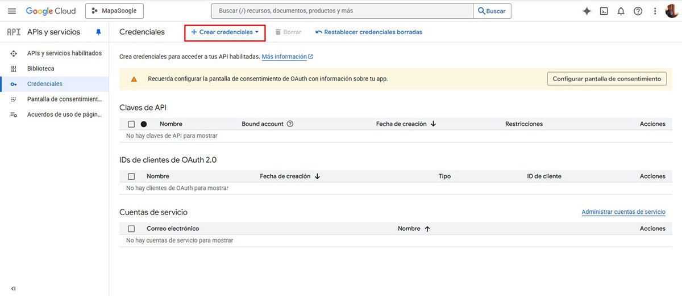This screenshot has width=682, height=296.
Task: Click the consent screen dotted icon
Action: coord(14,99)
